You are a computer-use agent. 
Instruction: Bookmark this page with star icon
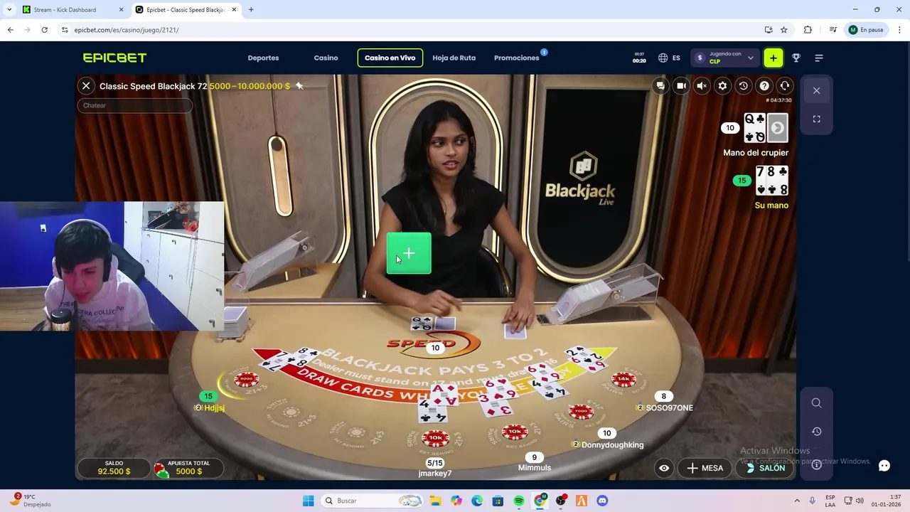point(784,30)
